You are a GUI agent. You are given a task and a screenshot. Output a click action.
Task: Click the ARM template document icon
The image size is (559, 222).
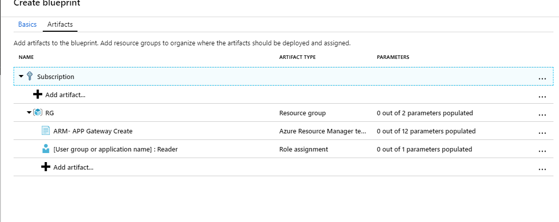click(46, 131)
